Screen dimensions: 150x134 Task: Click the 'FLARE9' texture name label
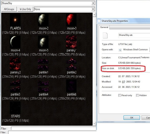[x=16, y=28]
